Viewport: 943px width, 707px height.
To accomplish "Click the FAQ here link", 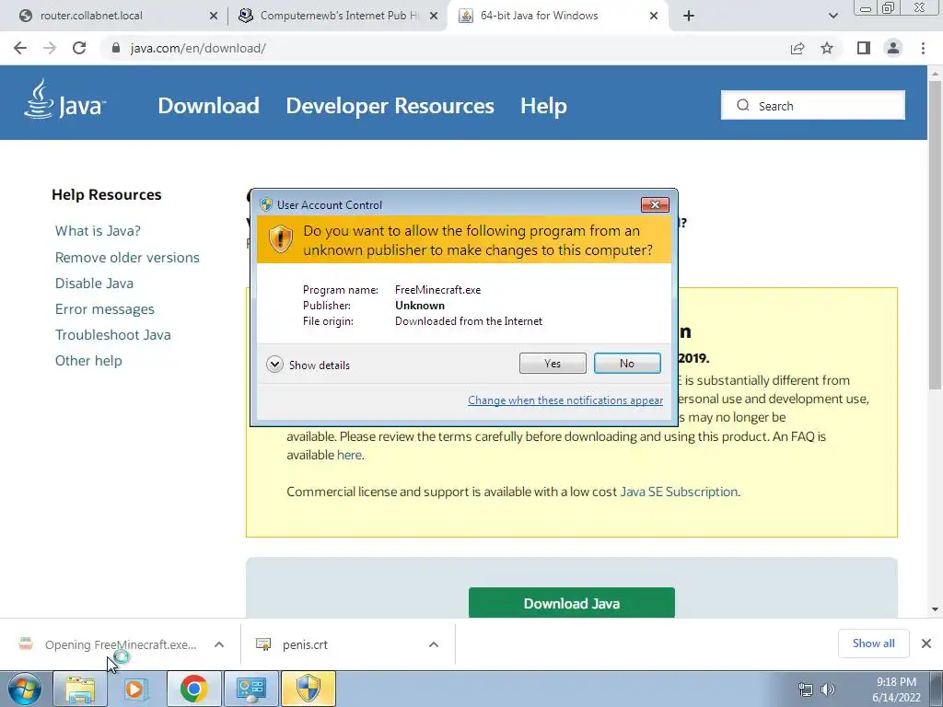I will click(349, 455).
